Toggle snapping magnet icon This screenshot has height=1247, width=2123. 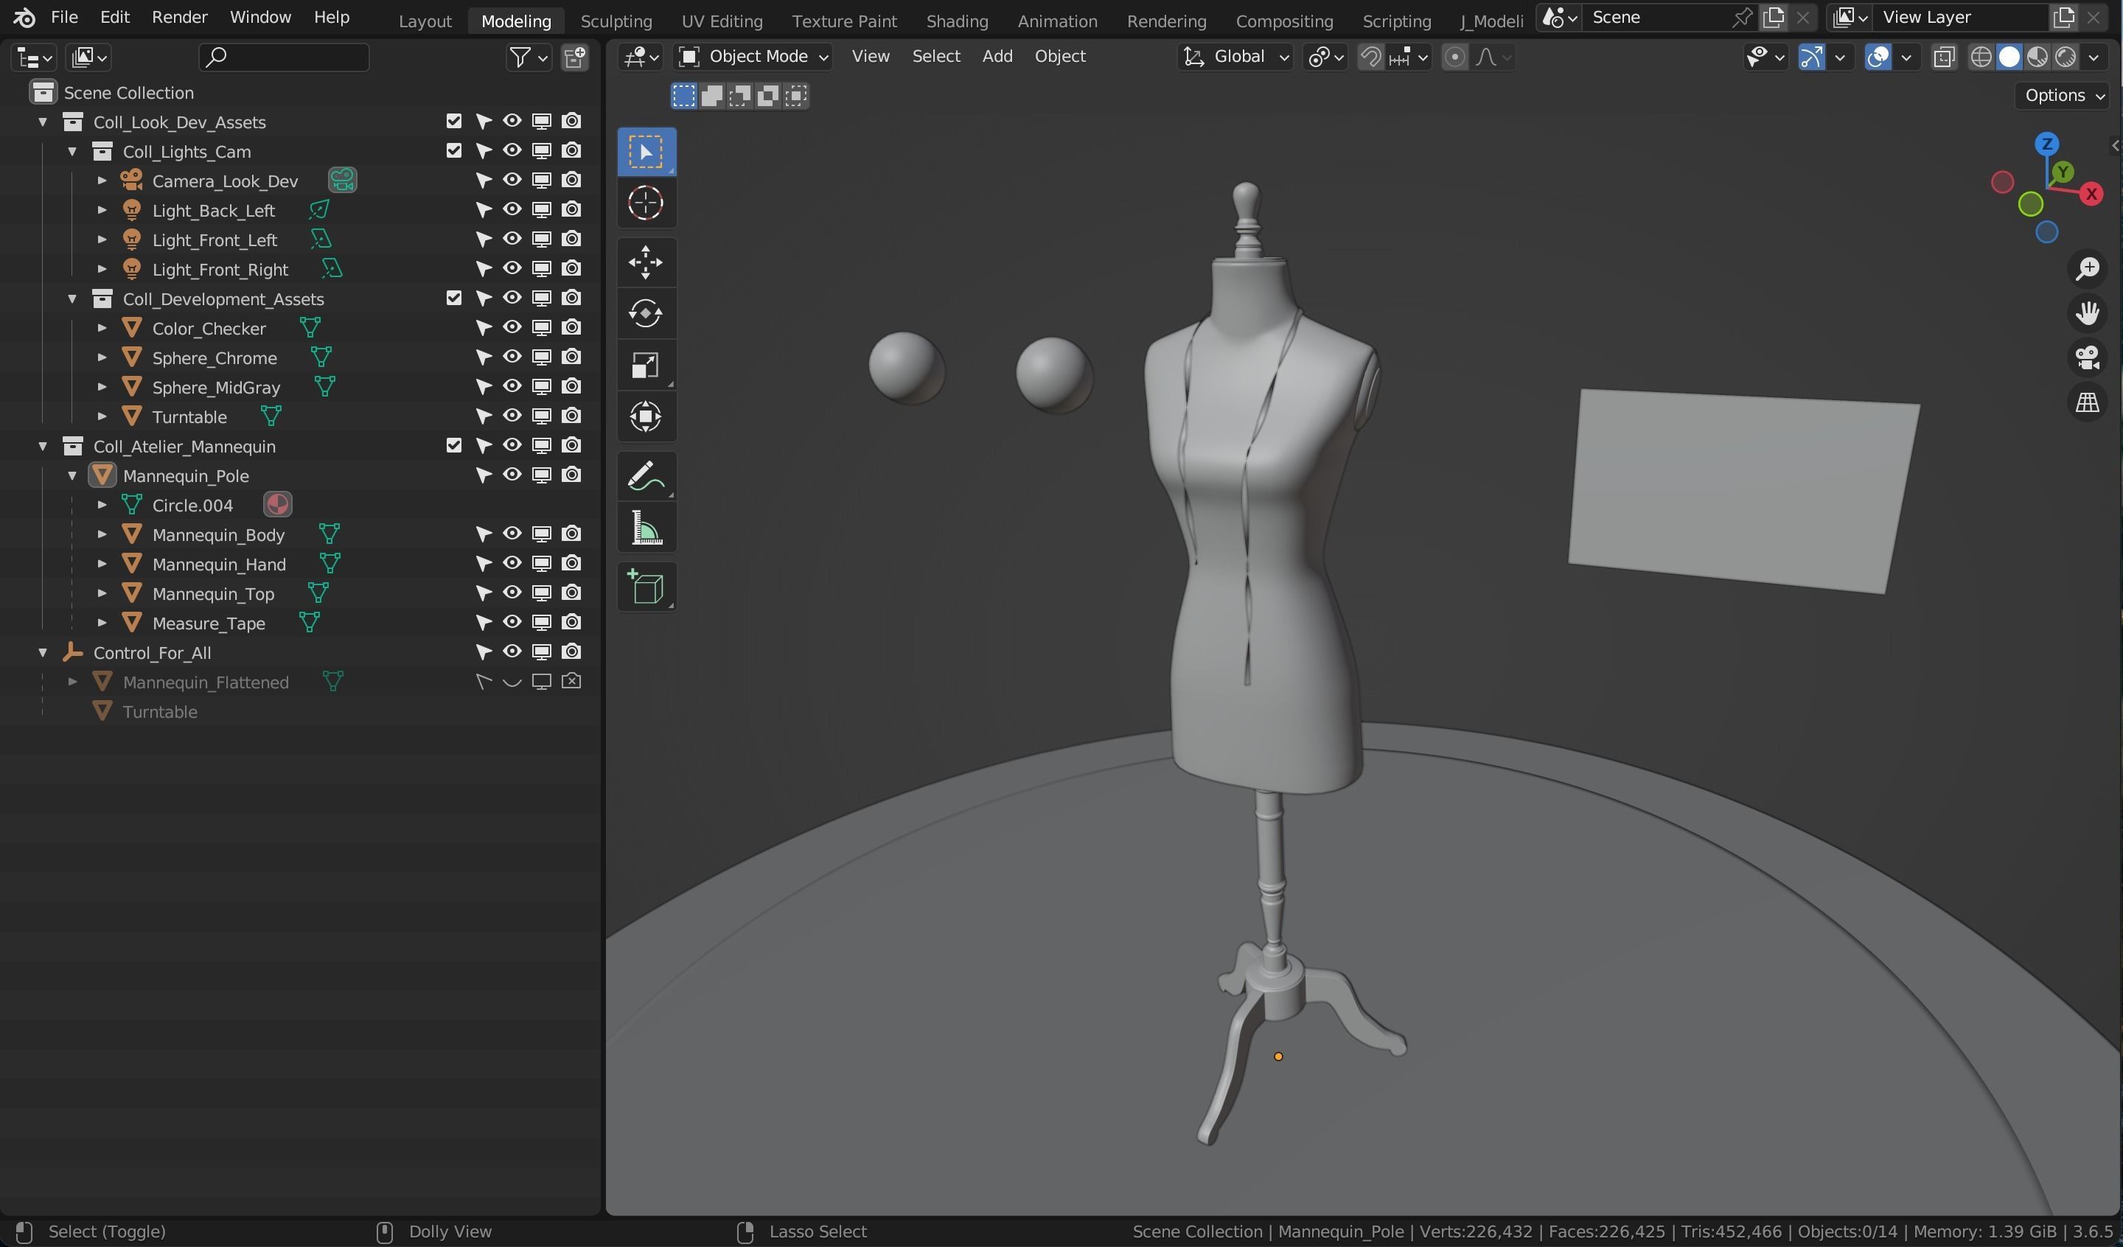(x=1372, y=57)
